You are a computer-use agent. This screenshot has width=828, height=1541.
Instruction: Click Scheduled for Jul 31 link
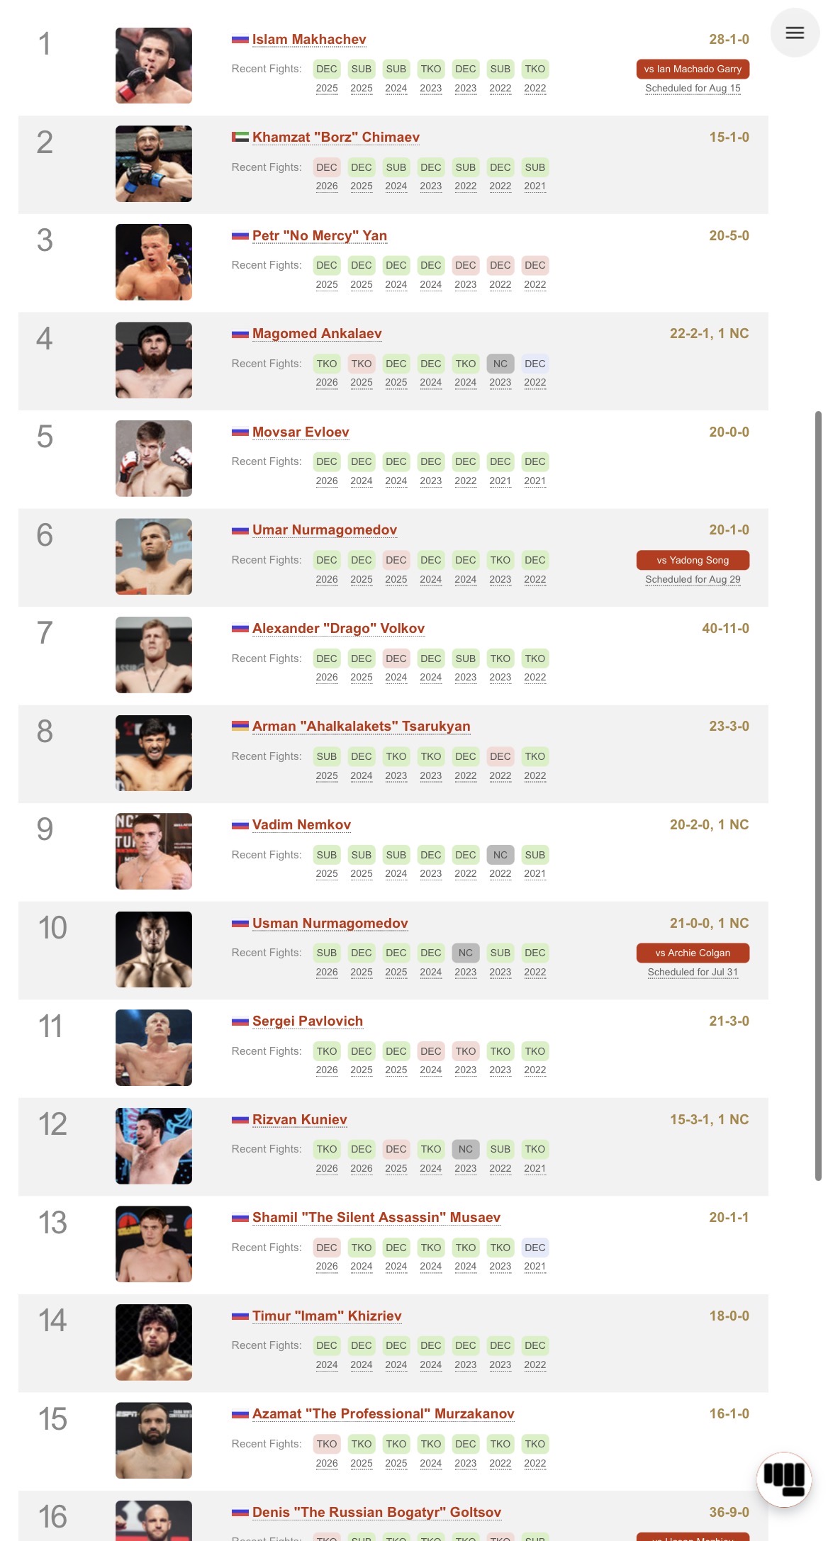pos(693,973)
